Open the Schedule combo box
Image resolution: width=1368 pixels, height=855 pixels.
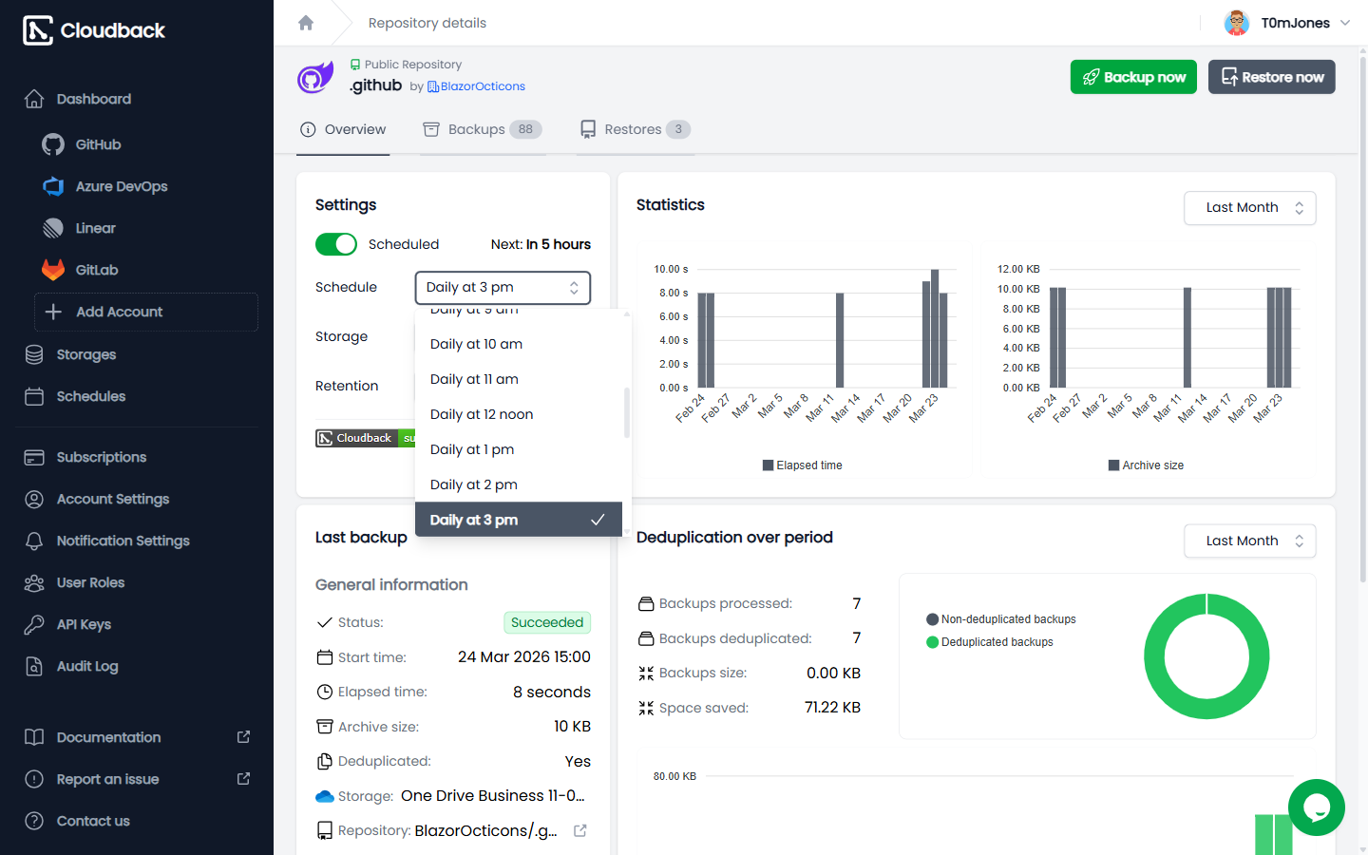click(503, 288)
